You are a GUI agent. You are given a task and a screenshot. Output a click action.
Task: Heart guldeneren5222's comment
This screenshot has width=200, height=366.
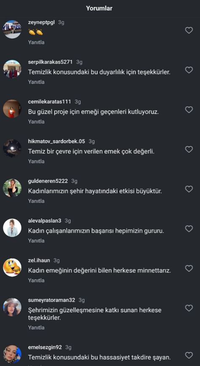[189, 189]
